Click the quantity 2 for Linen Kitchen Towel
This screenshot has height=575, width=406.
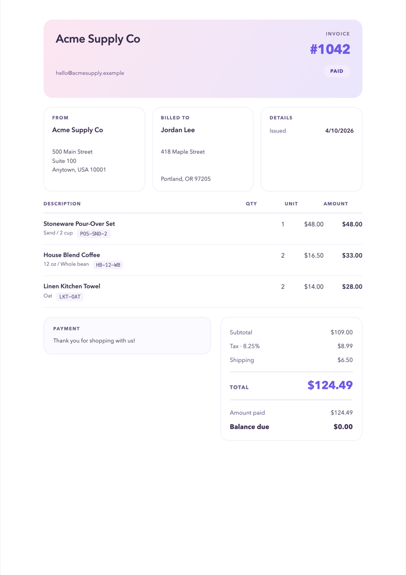(283, 287)
